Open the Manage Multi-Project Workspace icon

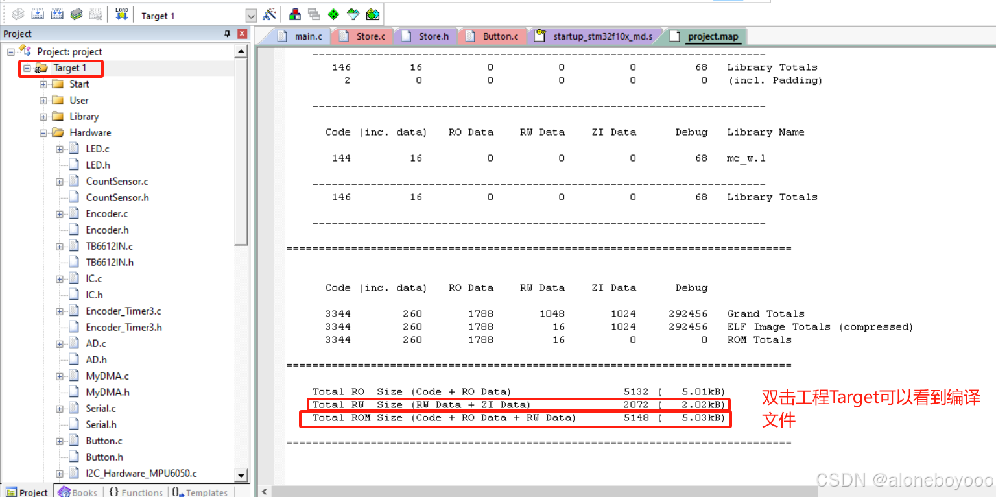(314, 14)
